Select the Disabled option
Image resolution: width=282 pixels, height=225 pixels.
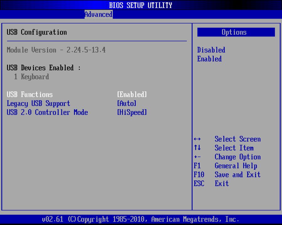point(211,50)
